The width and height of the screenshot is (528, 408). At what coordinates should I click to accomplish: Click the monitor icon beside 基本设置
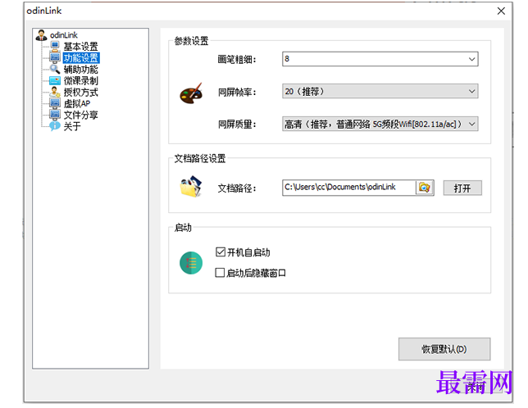click(x=55, y=46)
